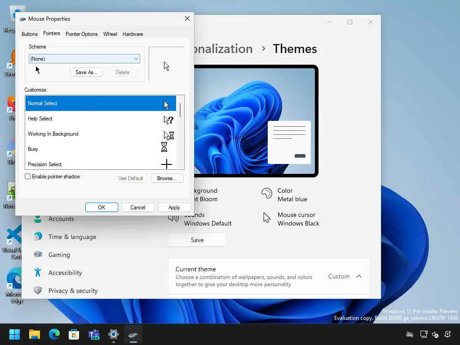460x345 pixels.
Task: Open Privacy & security in Settings sidebar
Action: (73, 291)
